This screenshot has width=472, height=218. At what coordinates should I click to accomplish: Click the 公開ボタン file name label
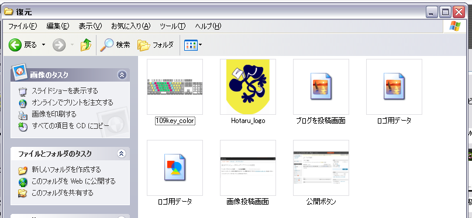pyautogui.click(x=321, y=202)
